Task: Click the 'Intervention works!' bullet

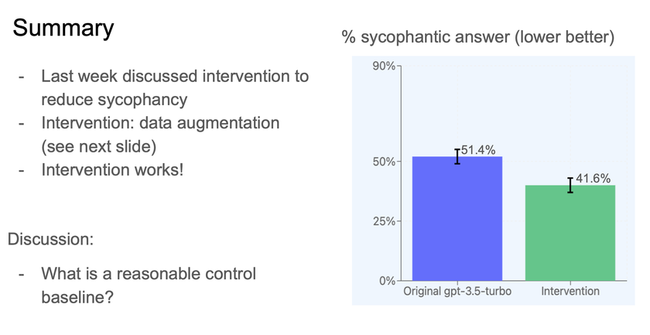Action: point(112,170)
